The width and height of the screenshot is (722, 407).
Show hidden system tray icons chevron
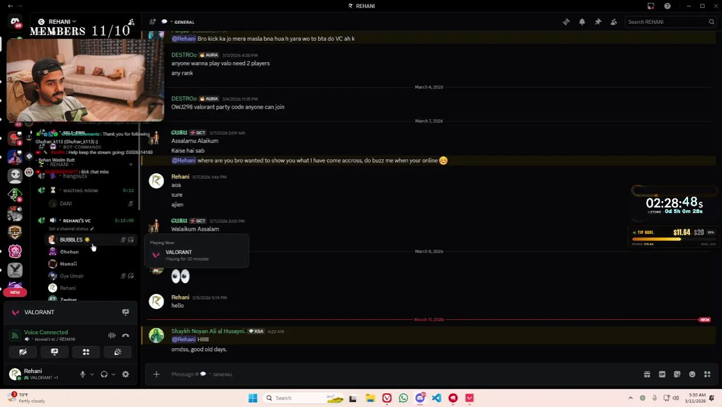(x=630, y=398)
